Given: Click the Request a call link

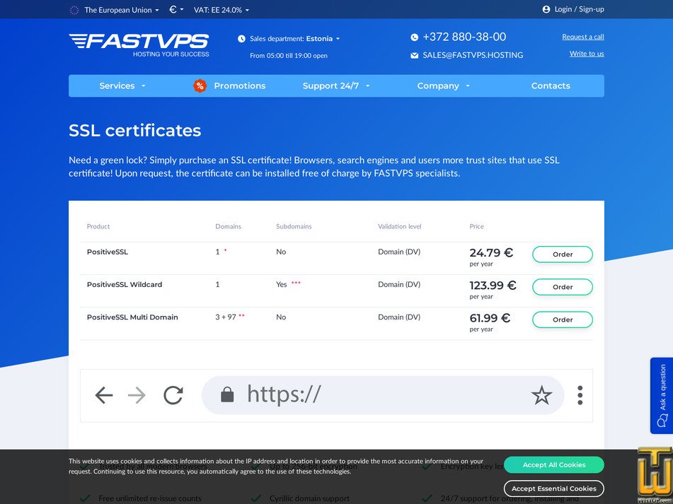Looking at the screenshot, I should [583, 37].
